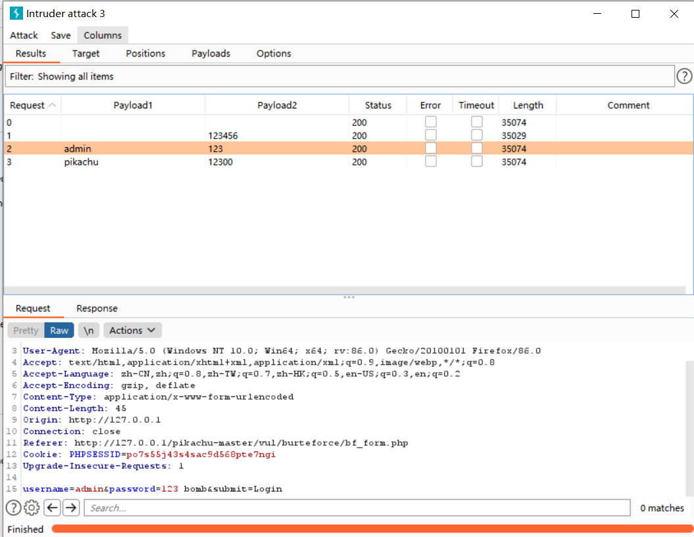
Task: Click length value 35029
Action: click(514, 135)
